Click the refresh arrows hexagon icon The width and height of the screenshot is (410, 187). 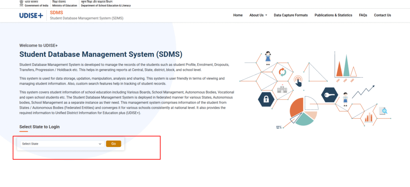click(282, 72)
